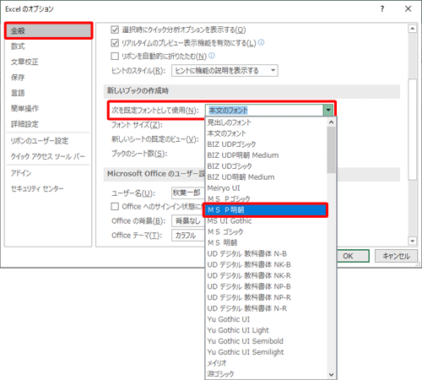Select ＭＳ Ｐゴシック font
Viewport: 422px width, 380px height.
(266, 199)
